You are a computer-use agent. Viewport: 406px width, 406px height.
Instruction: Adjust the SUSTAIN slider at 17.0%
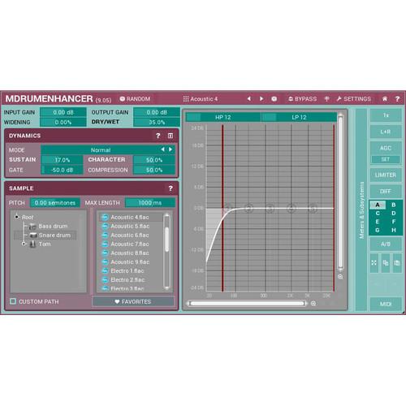(63, 160)
